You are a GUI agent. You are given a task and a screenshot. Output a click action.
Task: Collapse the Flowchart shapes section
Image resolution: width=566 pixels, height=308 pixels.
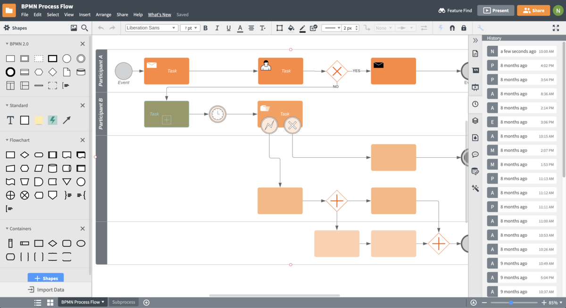7,140
